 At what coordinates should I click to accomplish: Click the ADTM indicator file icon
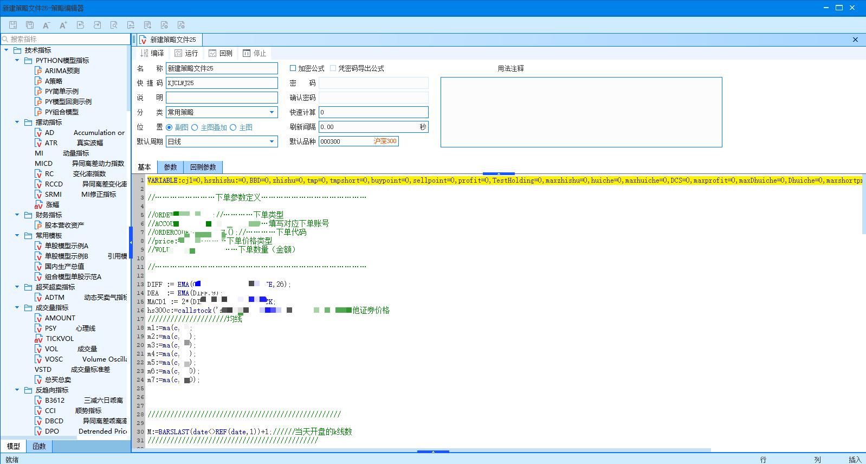[38, 298]
